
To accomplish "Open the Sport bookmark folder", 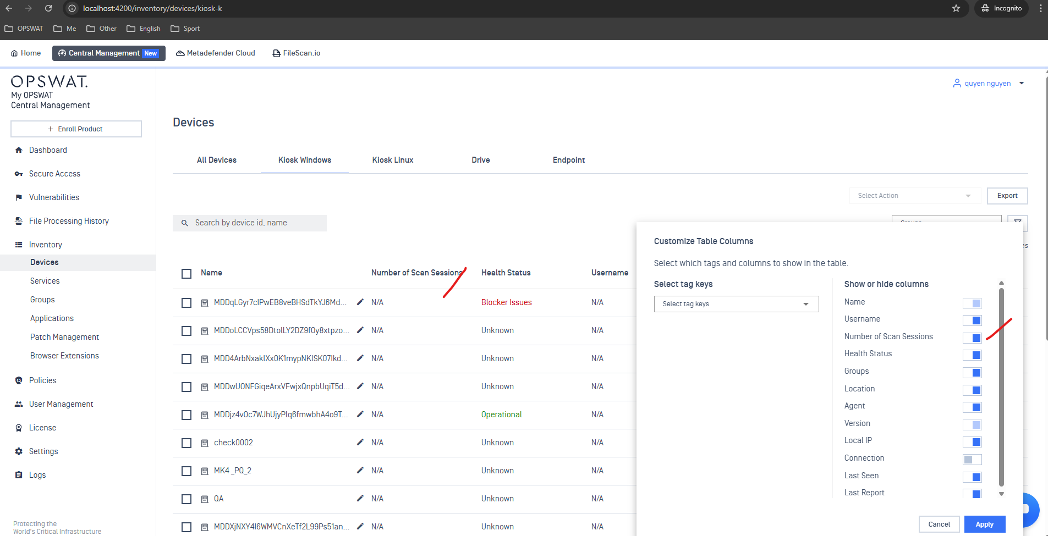I will [185, 29].
